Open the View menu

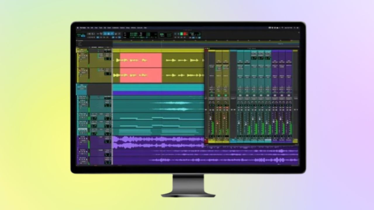(96, 28)
